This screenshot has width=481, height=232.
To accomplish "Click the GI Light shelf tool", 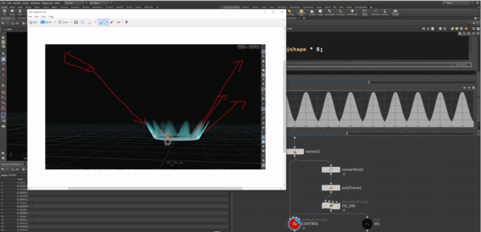I will pos(320,12).
